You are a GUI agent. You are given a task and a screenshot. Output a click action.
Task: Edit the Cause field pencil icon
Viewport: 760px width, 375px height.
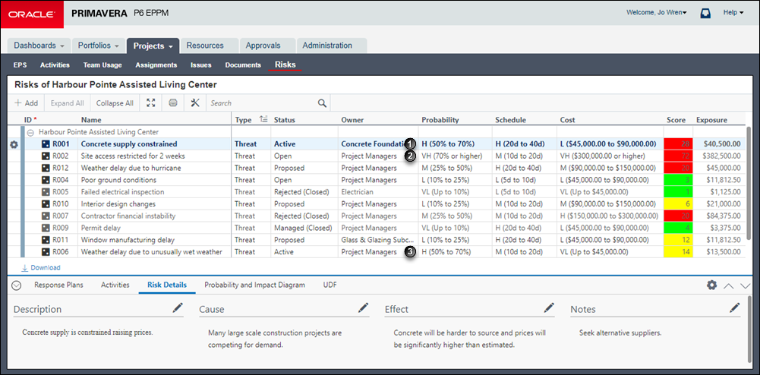[364, 307]
